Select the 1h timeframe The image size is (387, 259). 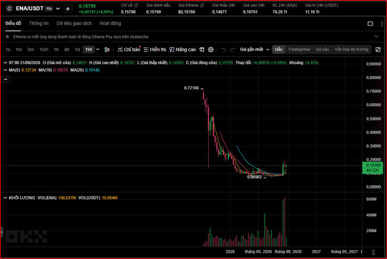coord(56,49)
